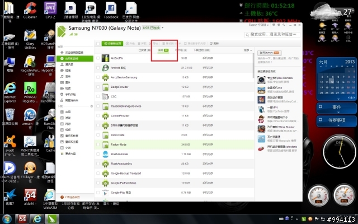
Task: Open music via the note icon in sidebar
Action: 62,76
